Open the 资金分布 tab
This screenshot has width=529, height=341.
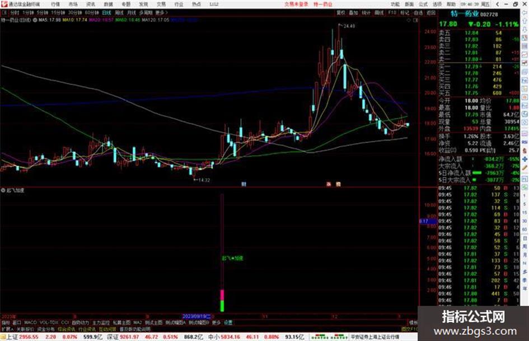[45, 329]
